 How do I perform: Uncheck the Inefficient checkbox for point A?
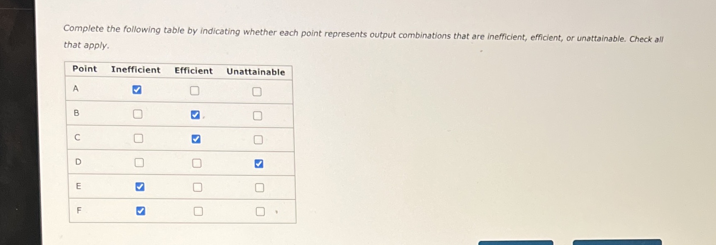137,90
